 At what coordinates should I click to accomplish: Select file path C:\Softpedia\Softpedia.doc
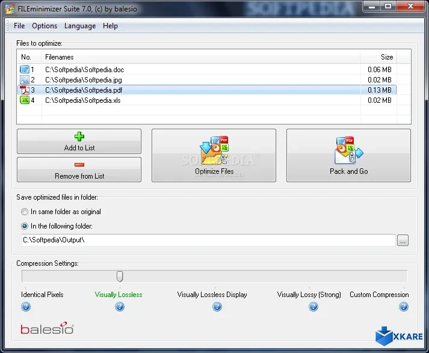(85, 70)
